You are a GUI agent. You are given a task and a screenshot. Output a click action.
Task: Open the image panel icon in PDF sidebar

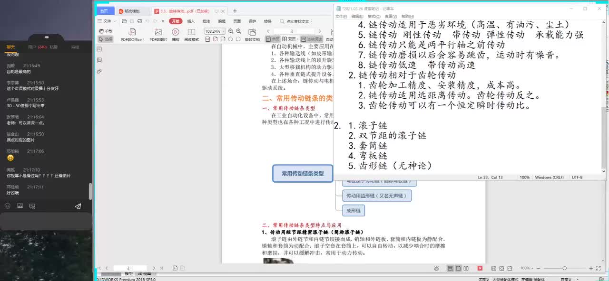coord(99,60)
